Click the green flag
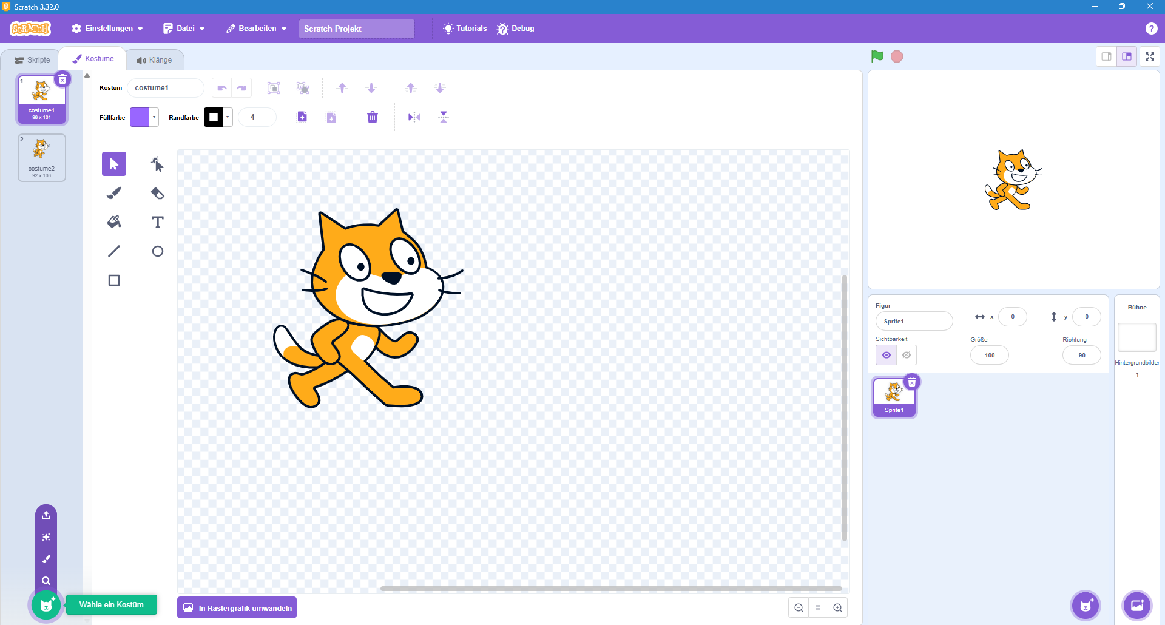This screenshot has height=625, width=1165. tap(877, 56)
